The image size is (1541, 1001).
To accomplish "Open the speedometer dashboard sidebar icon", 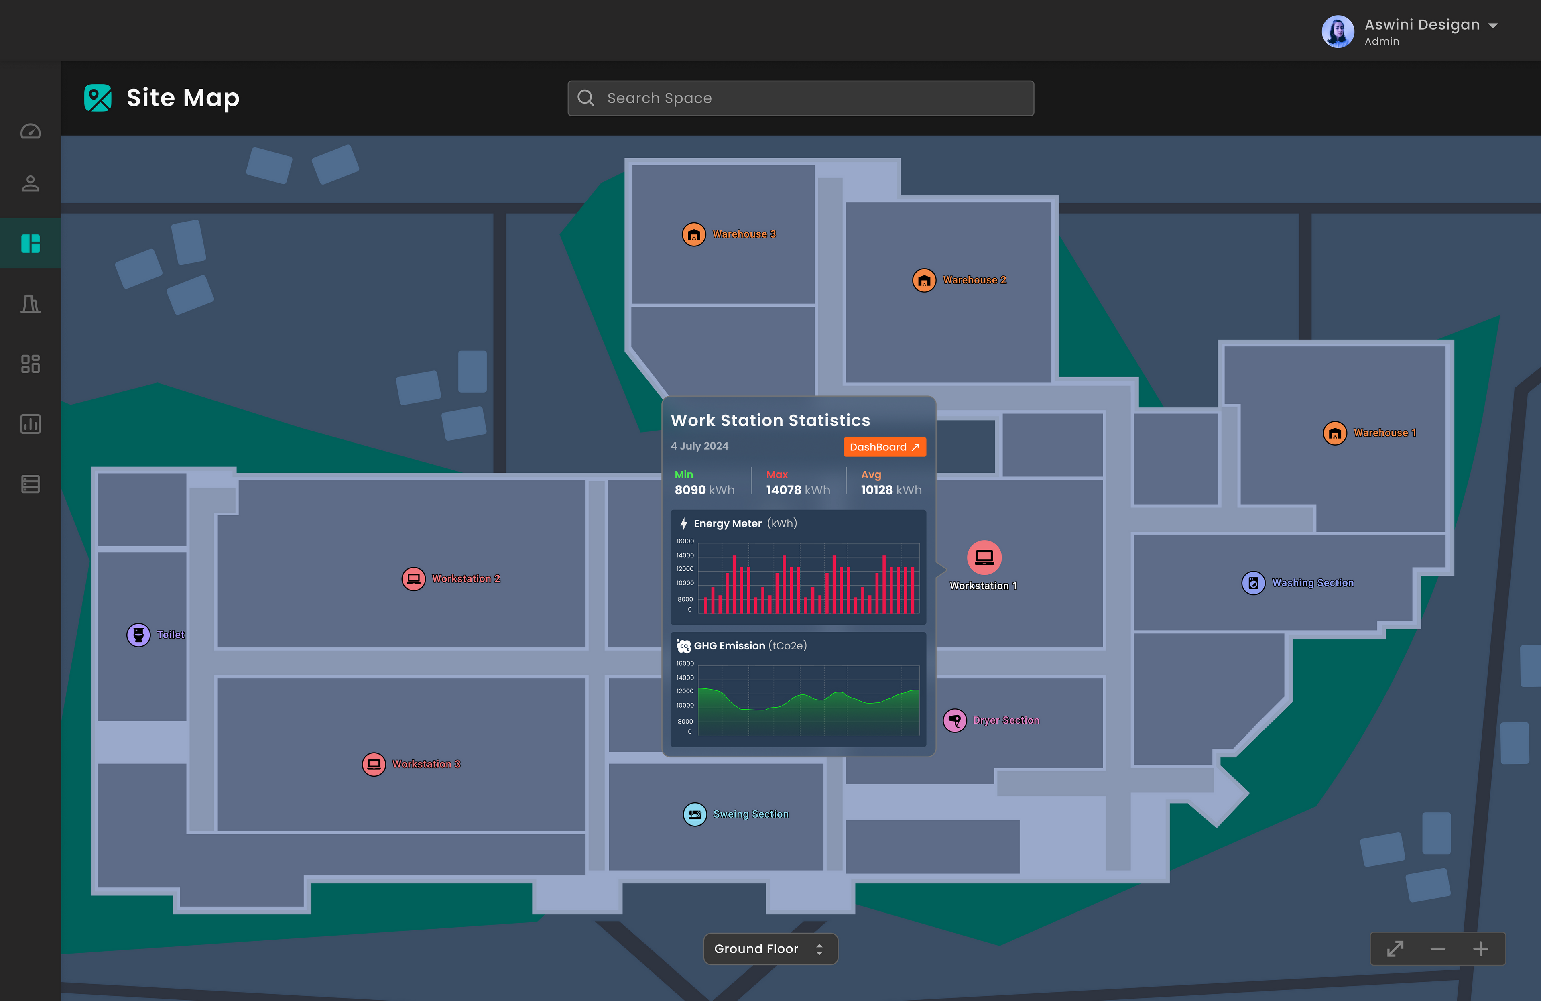I will click(30, 132).
